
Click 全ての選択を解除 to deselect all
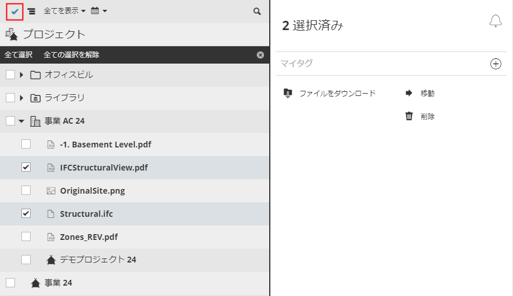(72, 55)
